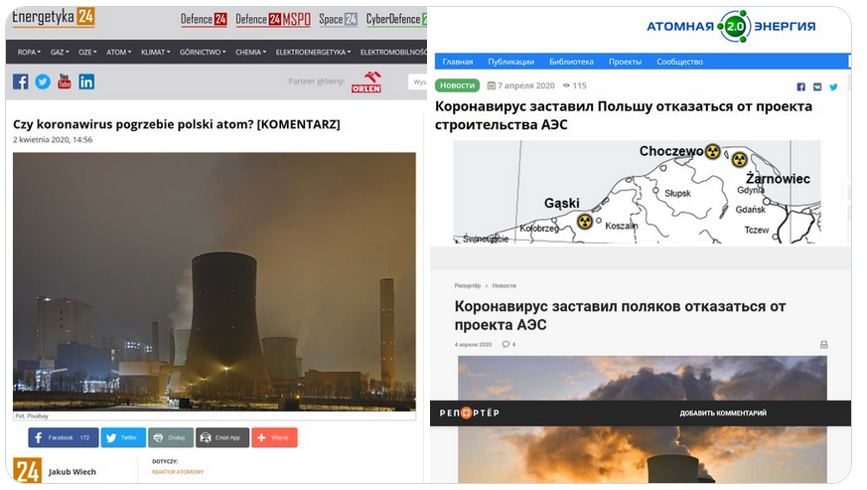Click the ORLEN partner logo
867x490 pixels.
366,82
